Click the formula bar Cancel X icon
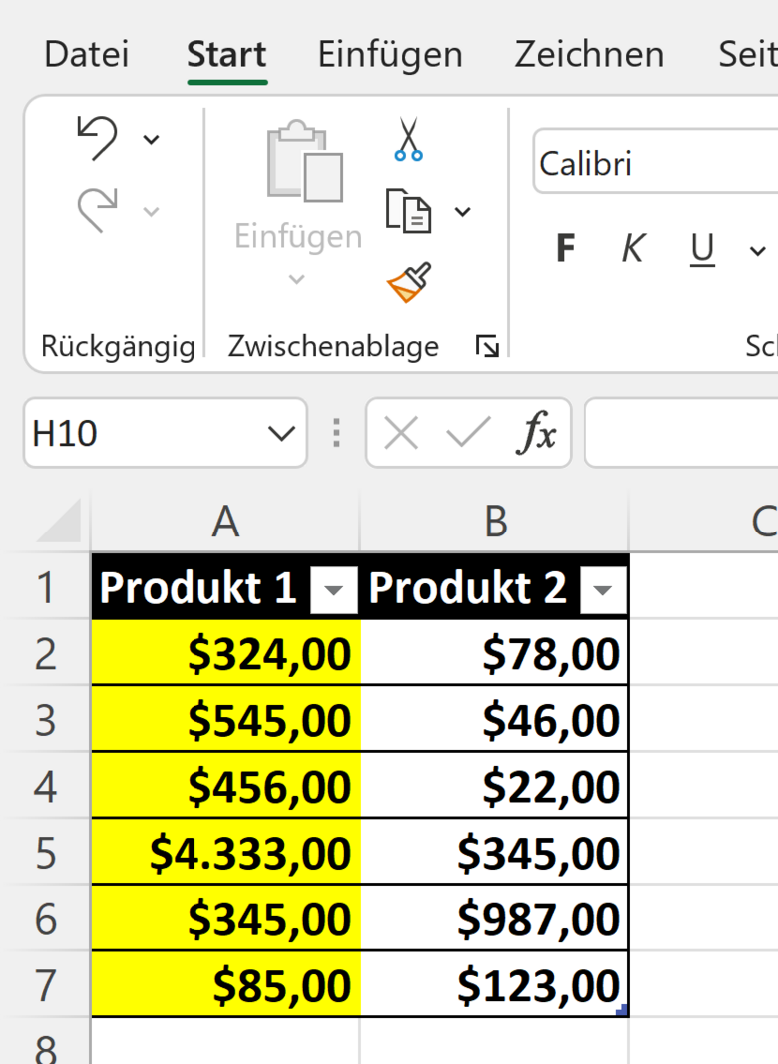 401,432
